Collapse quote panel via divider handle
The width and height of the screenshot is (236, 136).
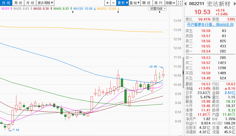[183, 72]
